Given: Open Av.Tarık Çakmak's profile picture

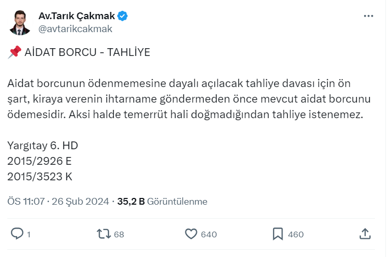Looking at the screenshot, I should [21, 22].
